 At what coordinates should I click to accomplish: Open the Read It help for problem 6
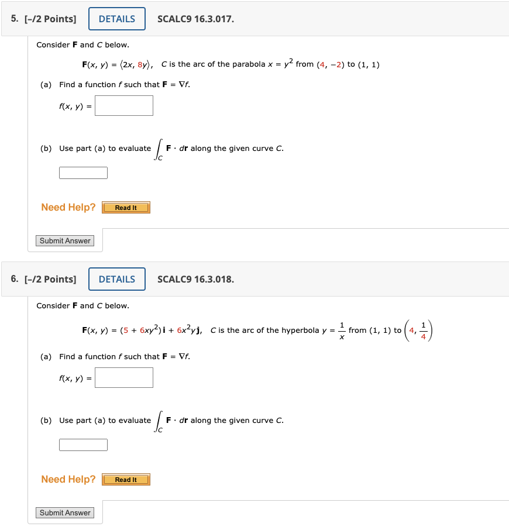click(126, 479)
